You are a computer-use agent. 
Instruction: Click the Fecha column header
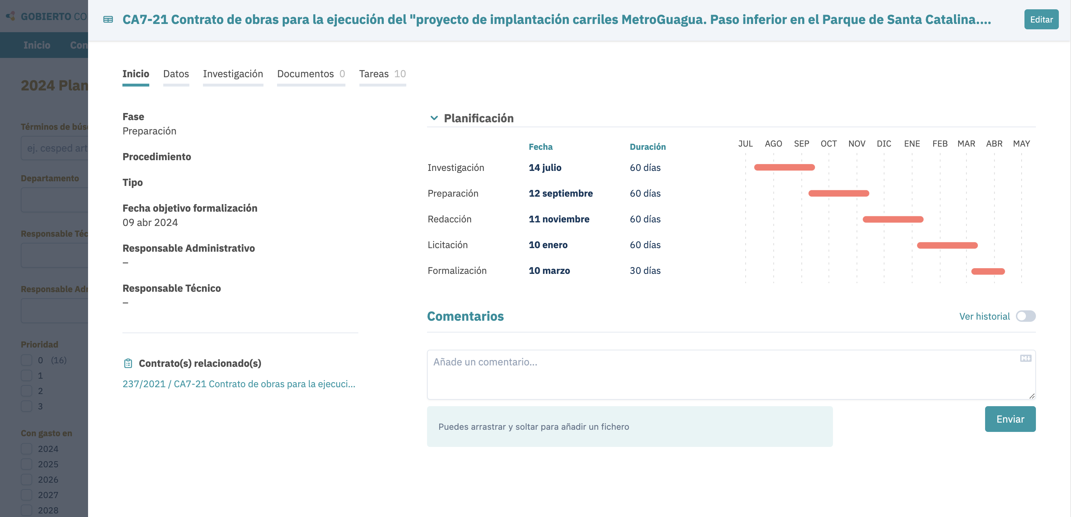(541, 147)
